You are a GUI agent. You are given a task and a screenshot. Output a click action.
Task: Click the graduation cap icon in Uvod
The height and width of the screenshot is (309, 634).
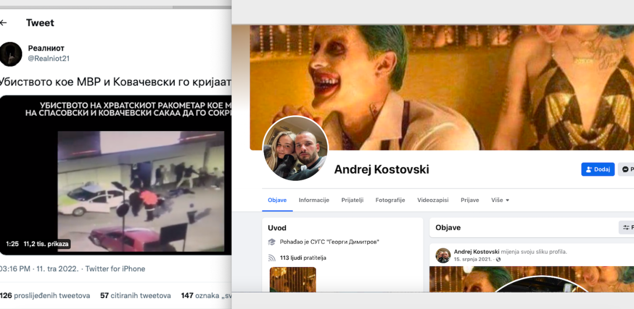tap(272, 242)
